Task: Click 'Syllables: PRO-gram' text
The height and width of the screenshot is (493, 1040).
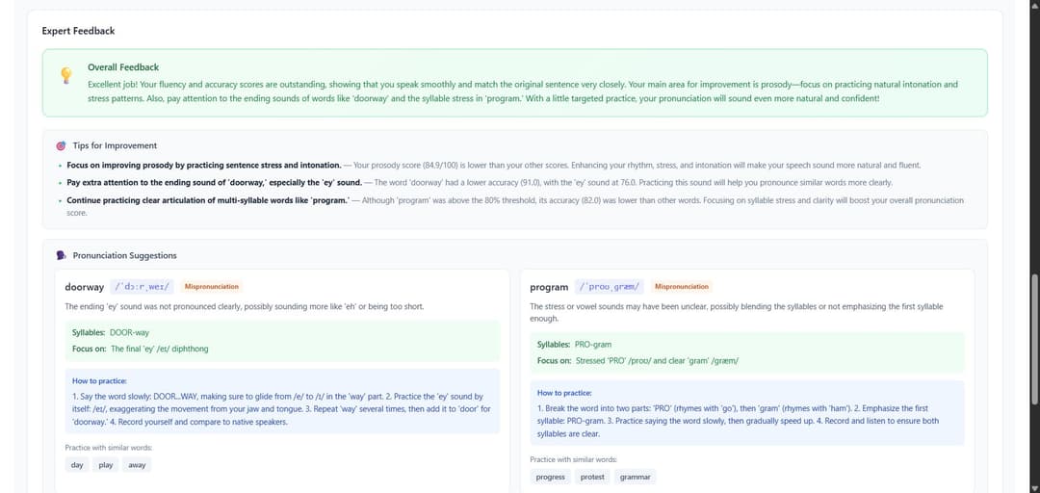Action: (x=574, y=345)
